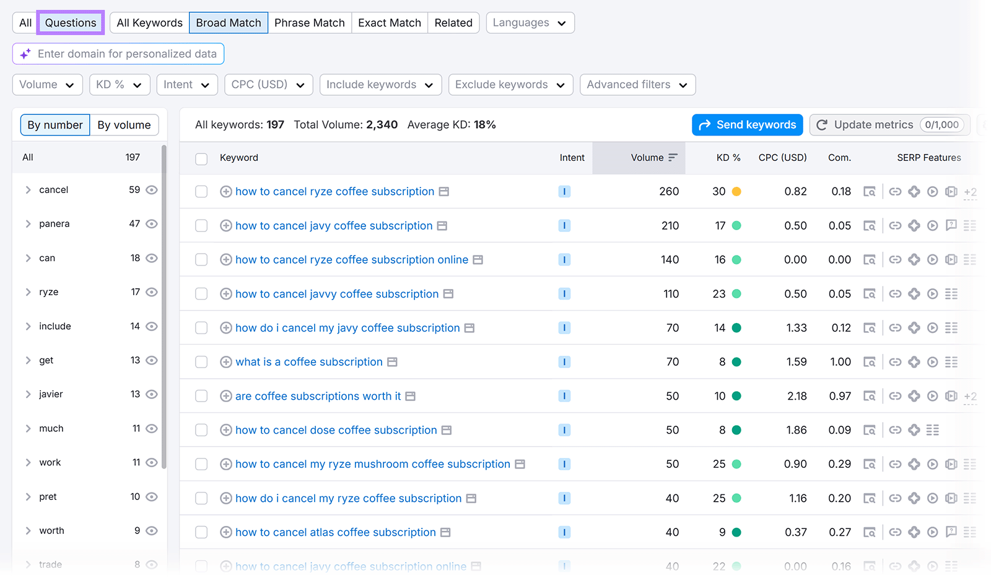
Task: Open the Advanced filters dropdown
Action: pyautogui.click(x=637, y=85)
